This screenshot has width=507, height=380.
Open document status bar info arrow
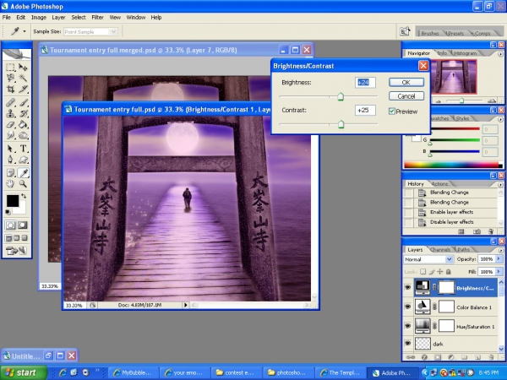pyautogui.click(x=186, y=305)
